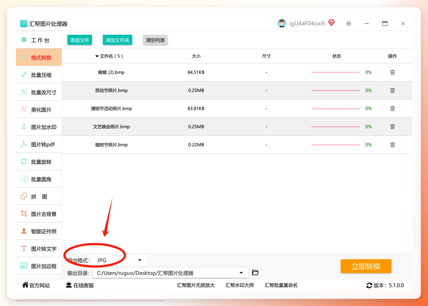Click the 植树节照片.bmp progress bar
Viewport: 428px width, 306px height.
(335, 145)
